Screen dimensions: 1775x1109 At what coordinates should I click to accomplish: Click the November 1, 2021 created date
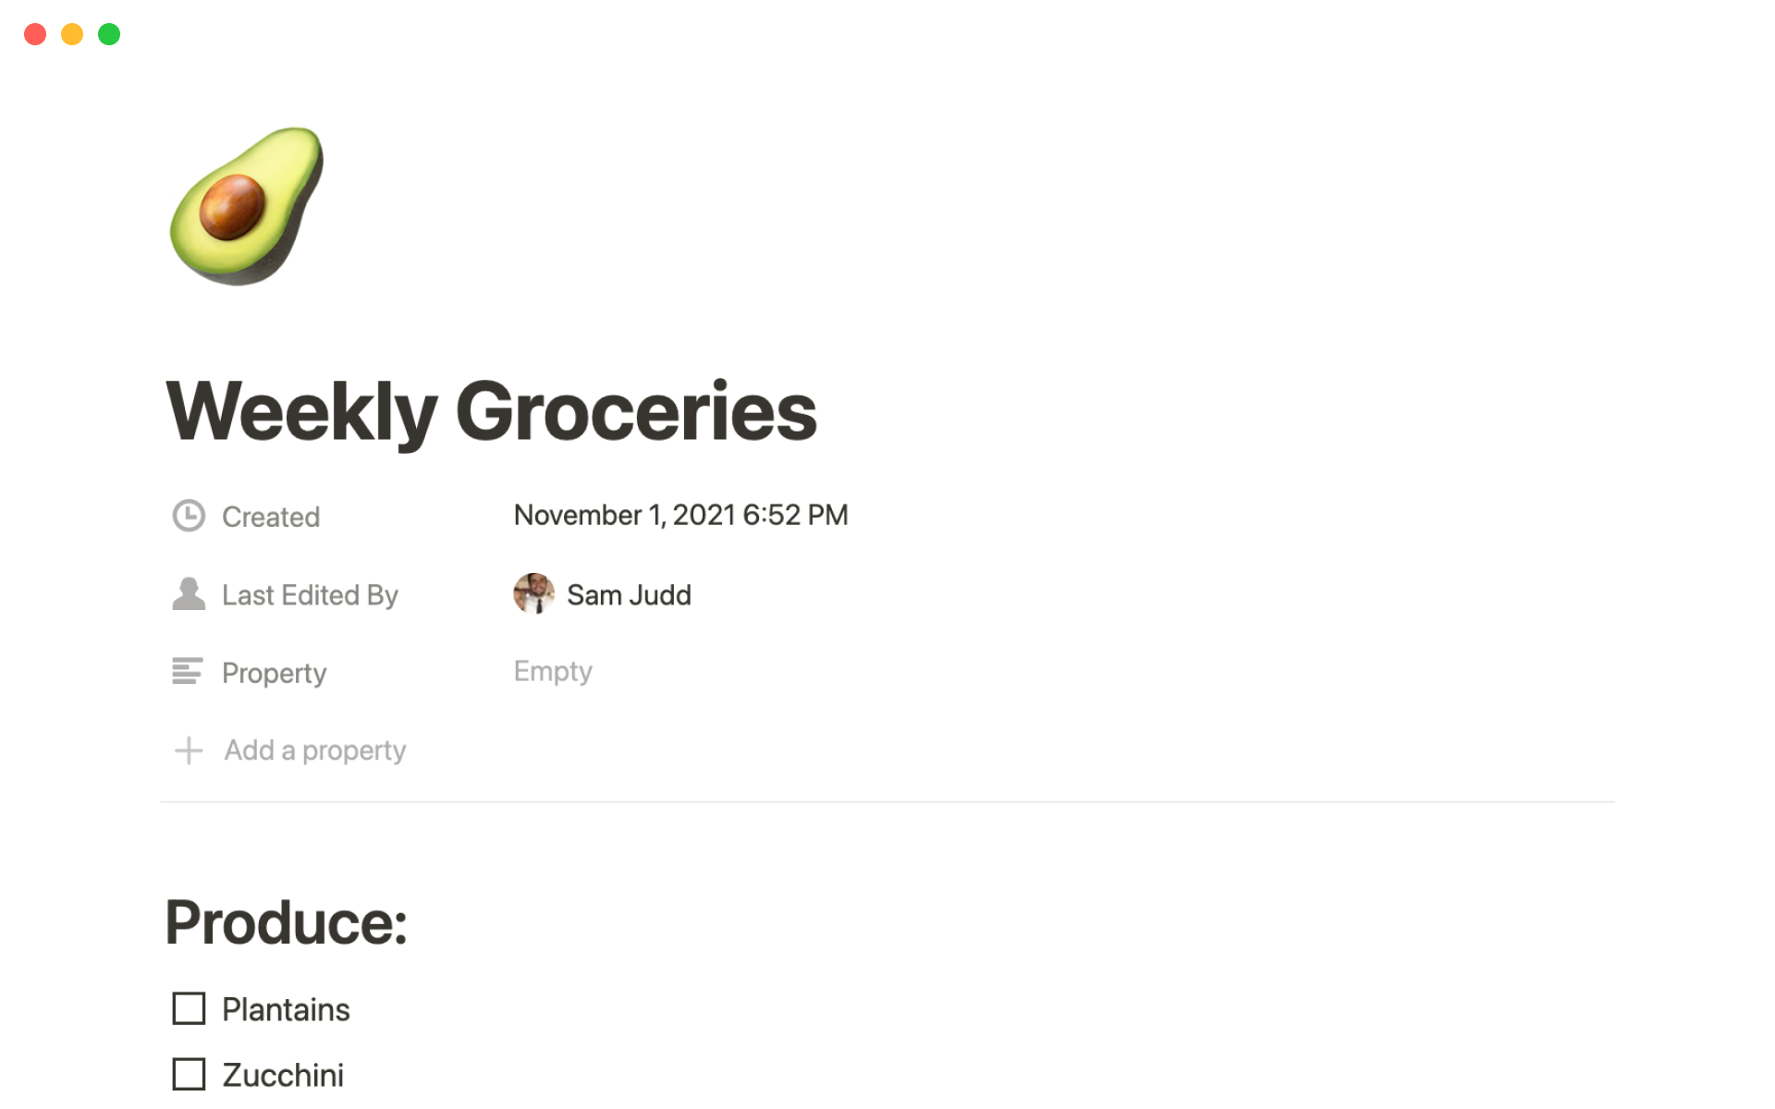[680, 515]
